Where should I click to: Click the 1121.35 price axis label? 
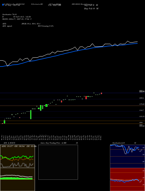point(142,116)
